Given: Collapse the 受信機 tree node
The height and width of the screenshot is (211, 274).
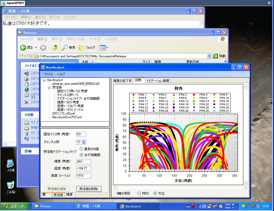Looking at the screenshot, I should (49, 87).
